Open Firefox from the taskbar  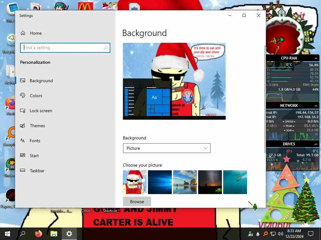coord(38,234)
